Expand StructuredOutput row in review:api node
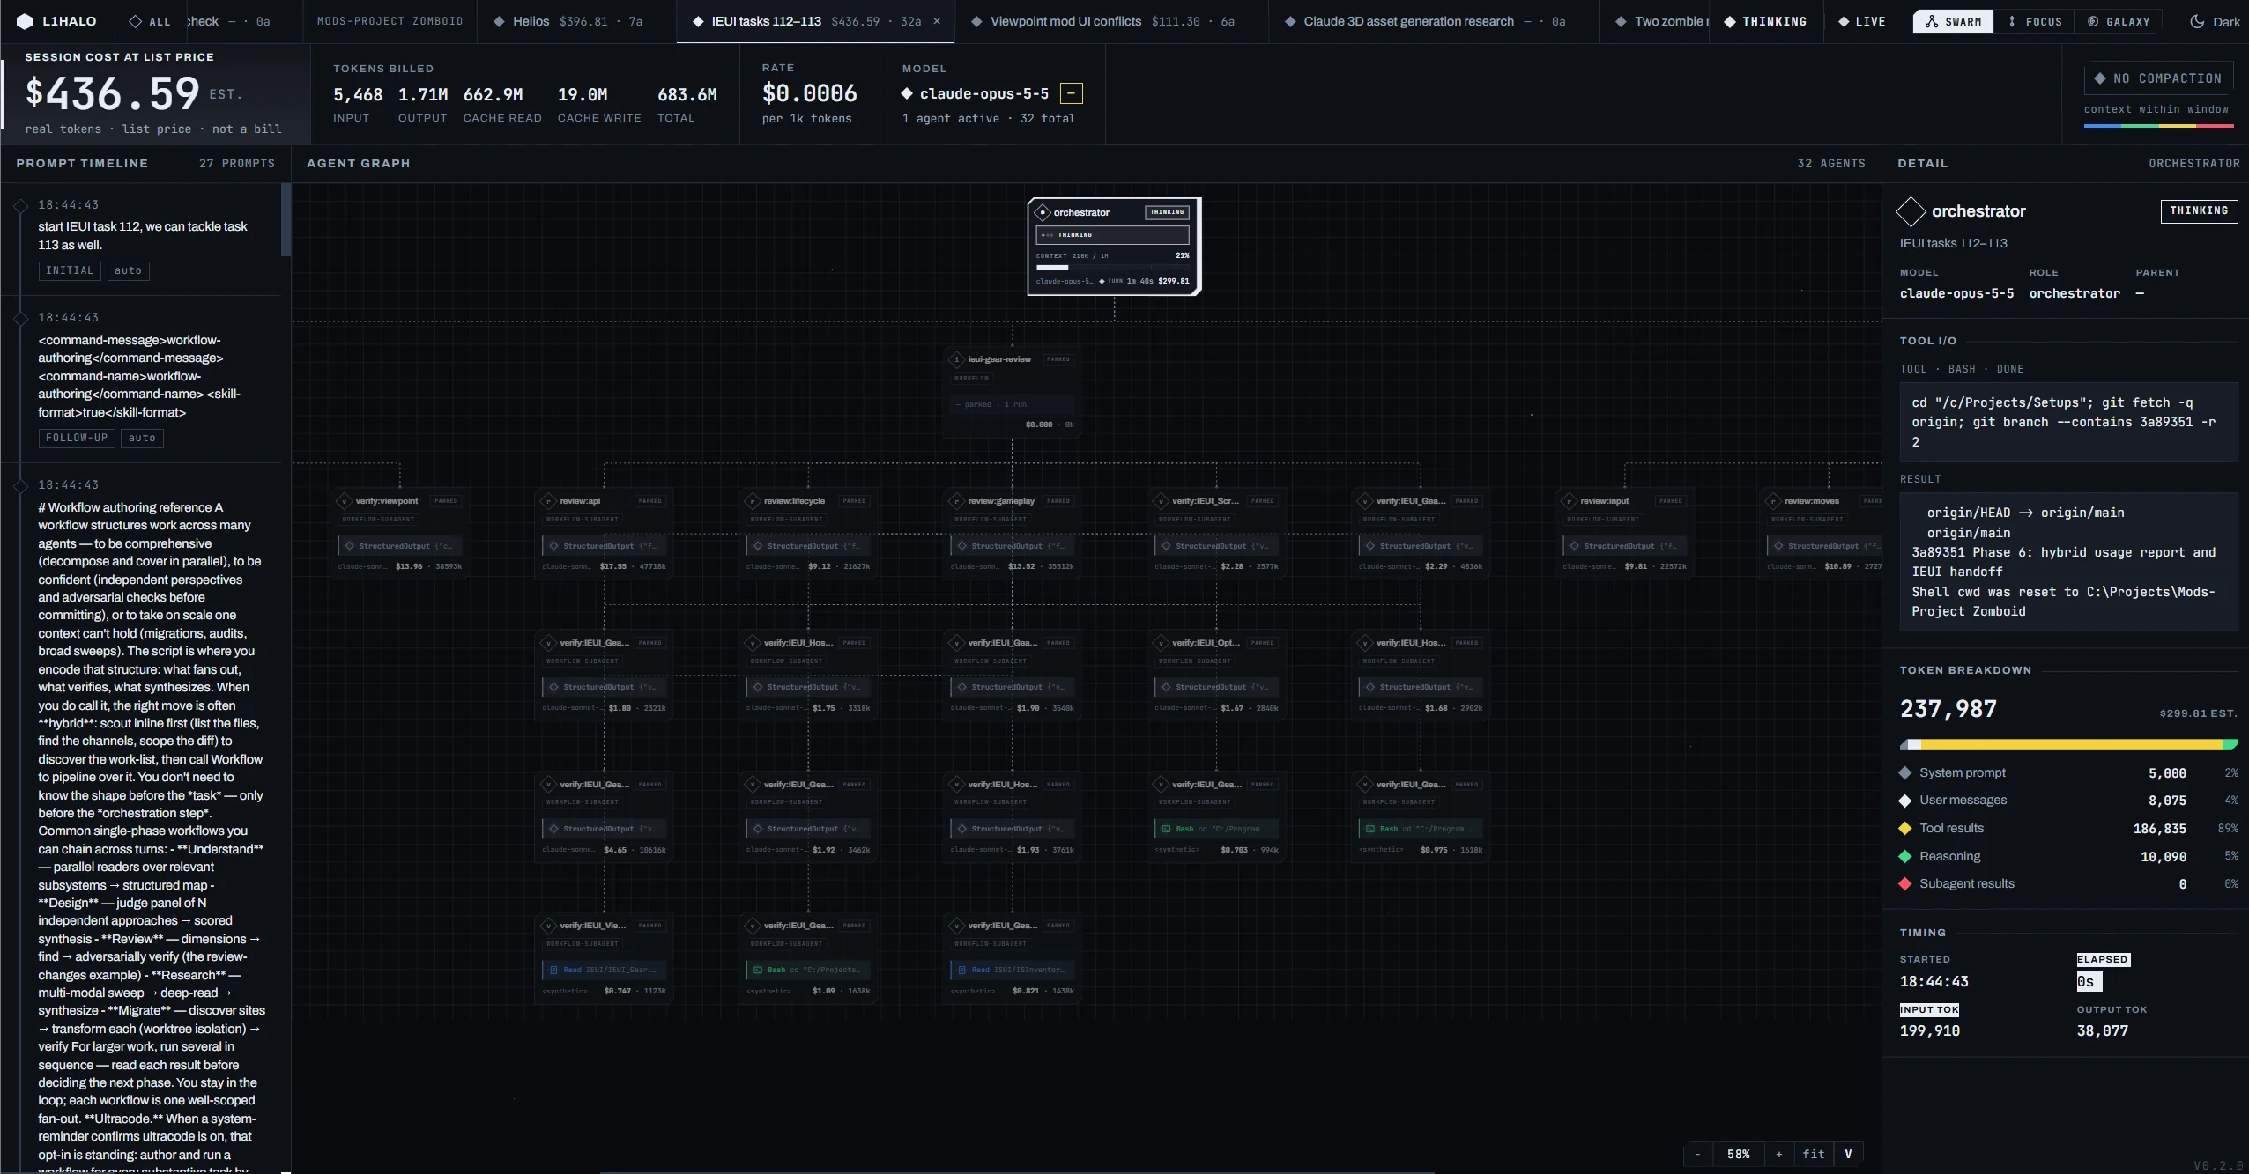2249x1174 pixels. point(605,546)
